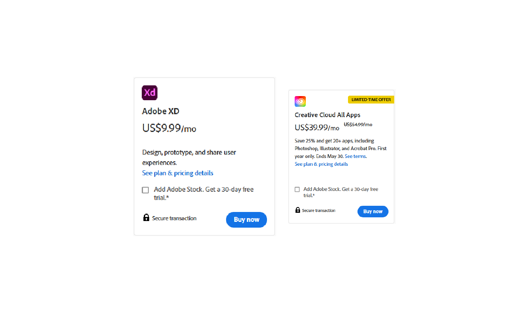Buy Adobe XD with the Buy now button
Screen dimensions: 529x313
pos(246,219)
